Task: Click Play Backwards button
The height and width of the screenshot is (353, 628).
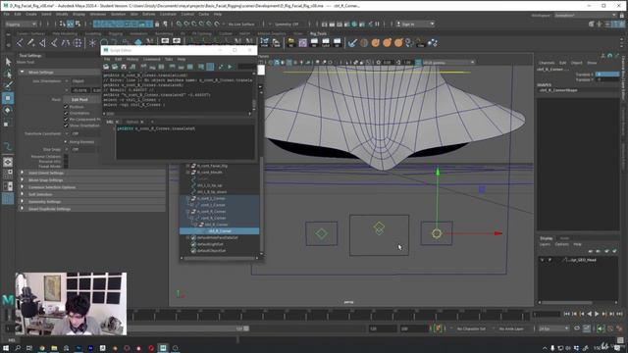Action: click(589, 314)
